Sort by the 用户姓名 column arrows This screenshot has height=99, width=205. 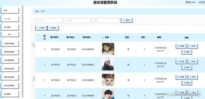(76, 37)
